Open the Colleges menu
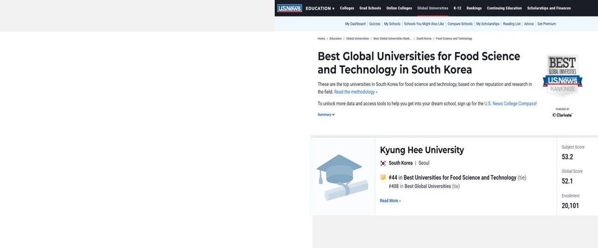 click(347, 8)
